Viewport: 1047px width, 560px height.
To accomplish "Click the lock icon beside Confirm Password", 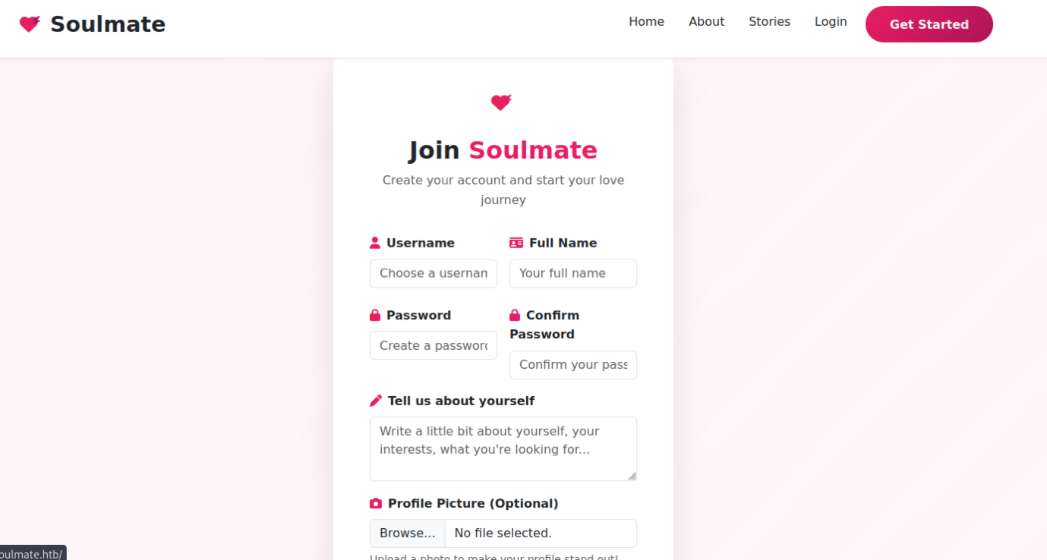I will pyautogui.click(x=515, y=315).
